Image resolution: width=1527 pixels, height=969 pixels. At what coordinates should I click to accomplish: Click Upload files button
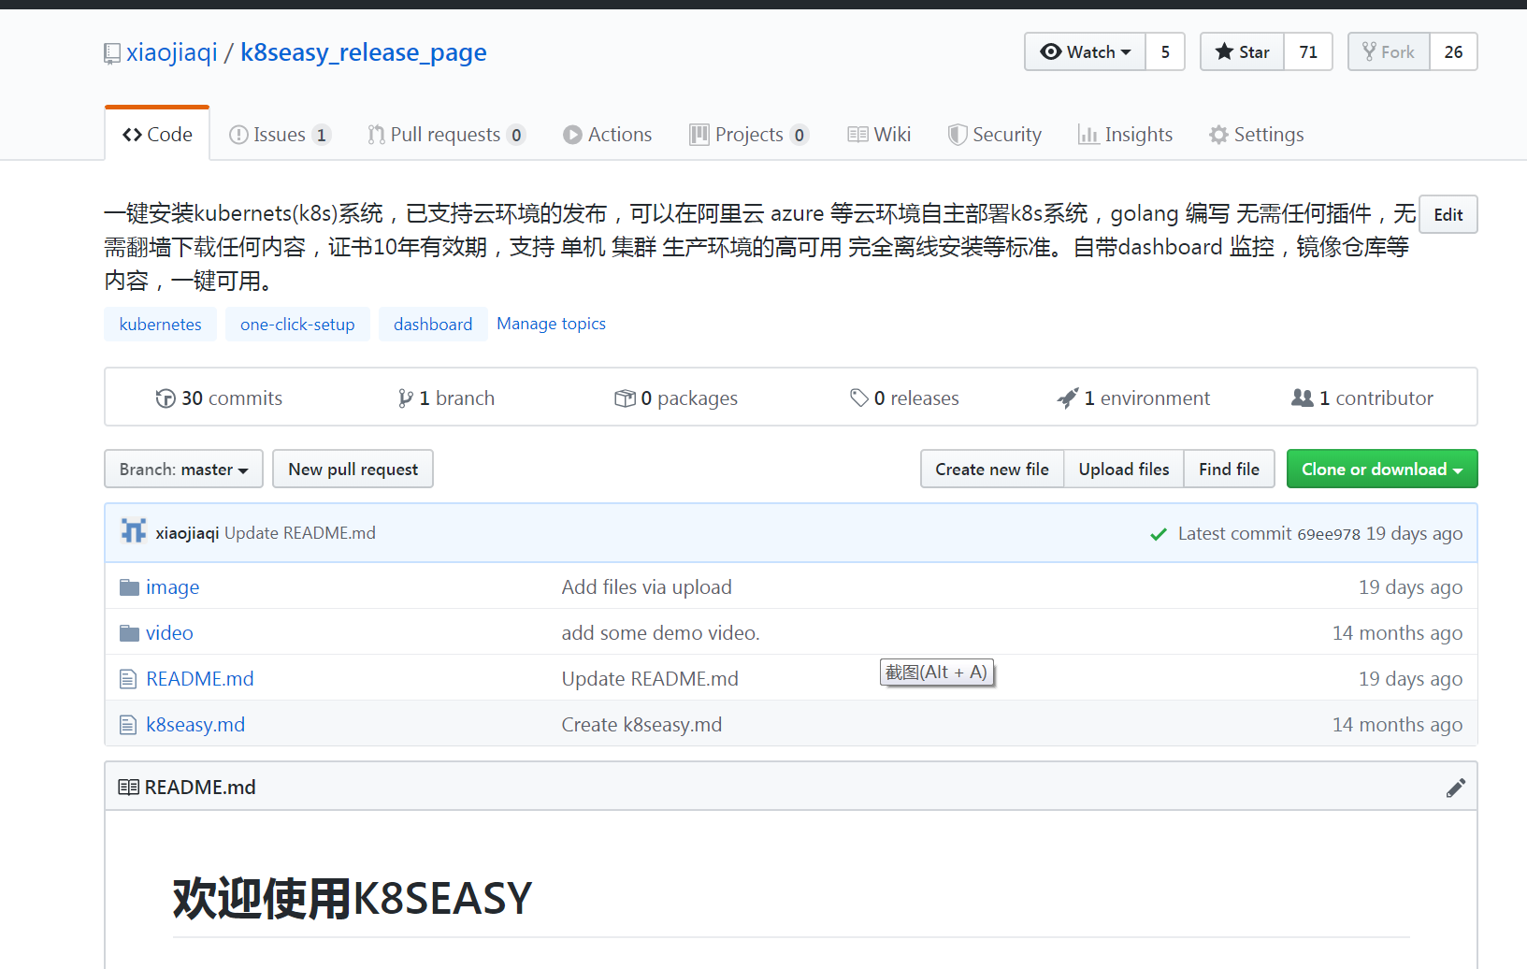click(1124, 469)
